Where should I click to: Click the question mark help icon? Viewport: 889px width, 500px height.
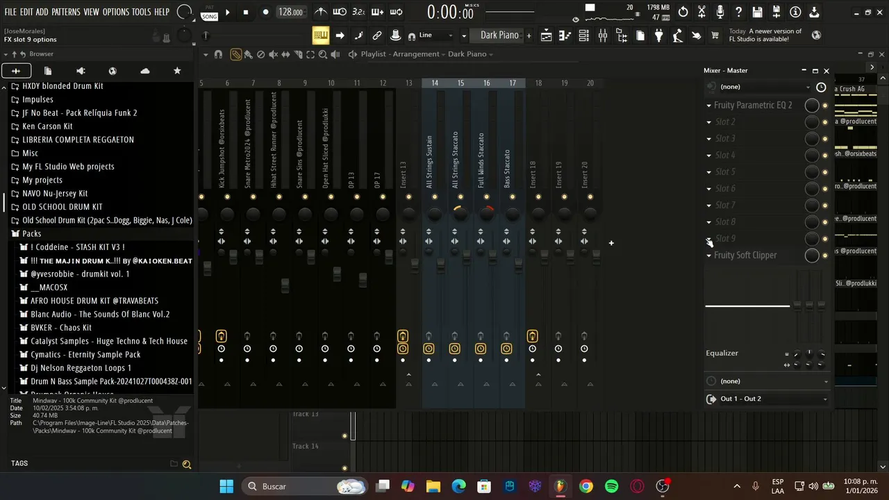click(x=739, y=12)
